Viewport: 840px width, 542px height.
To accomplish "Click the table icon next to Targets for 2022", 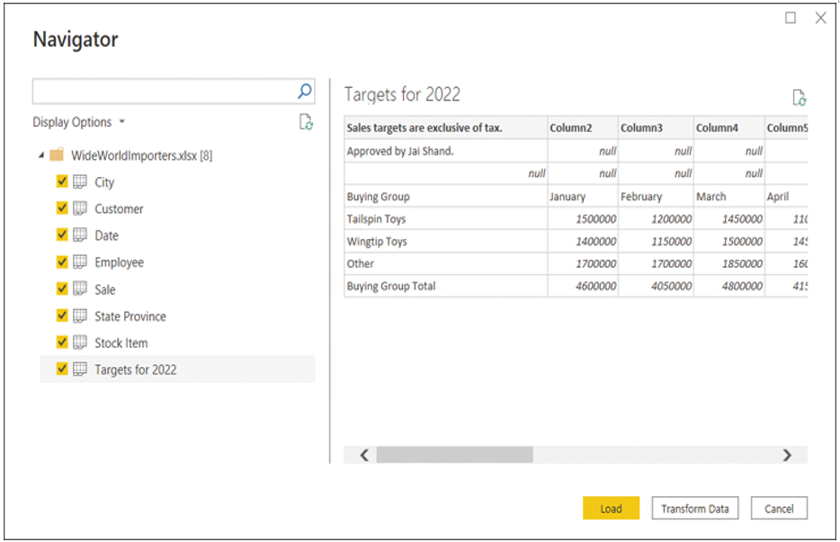I will tap(80, 369).
